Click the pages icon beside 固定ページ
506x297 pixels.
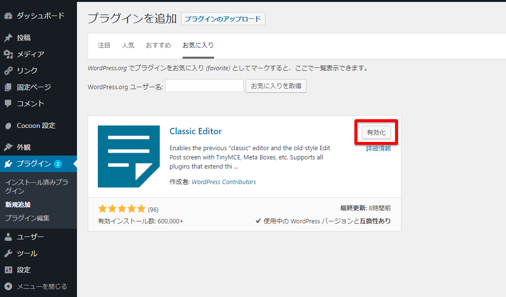pos(8,87)
